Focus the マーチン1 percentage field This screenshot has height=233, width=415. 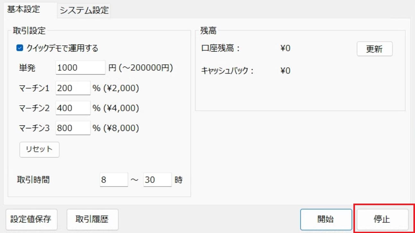[73, 88]
